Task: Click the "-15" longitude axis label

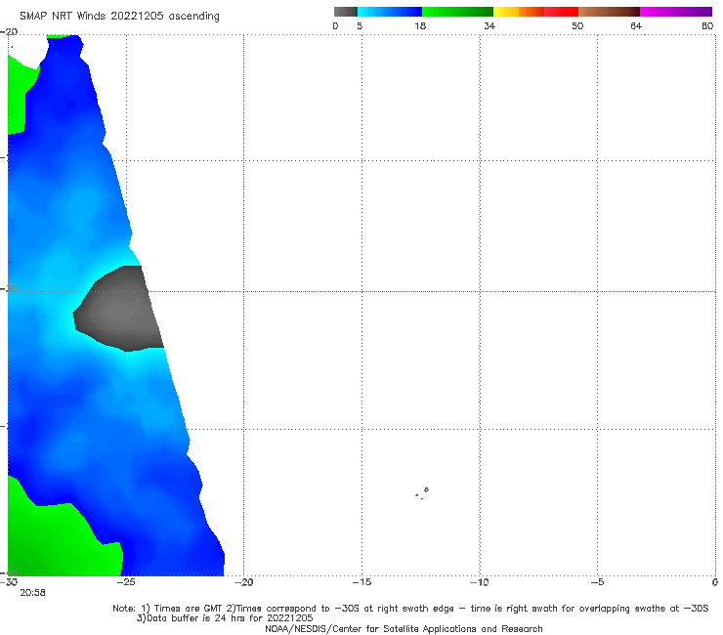Action: pyautogui.click(x=361, y=582)
